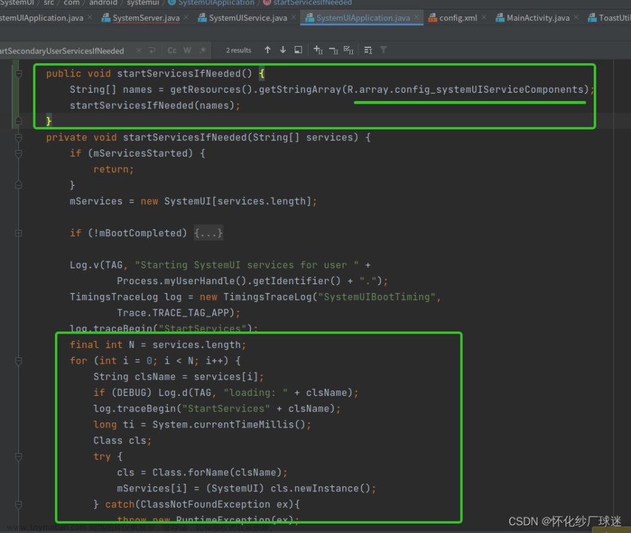
Task: Click 'cls.newInstance()' call in code
Action: pos(321,489)
